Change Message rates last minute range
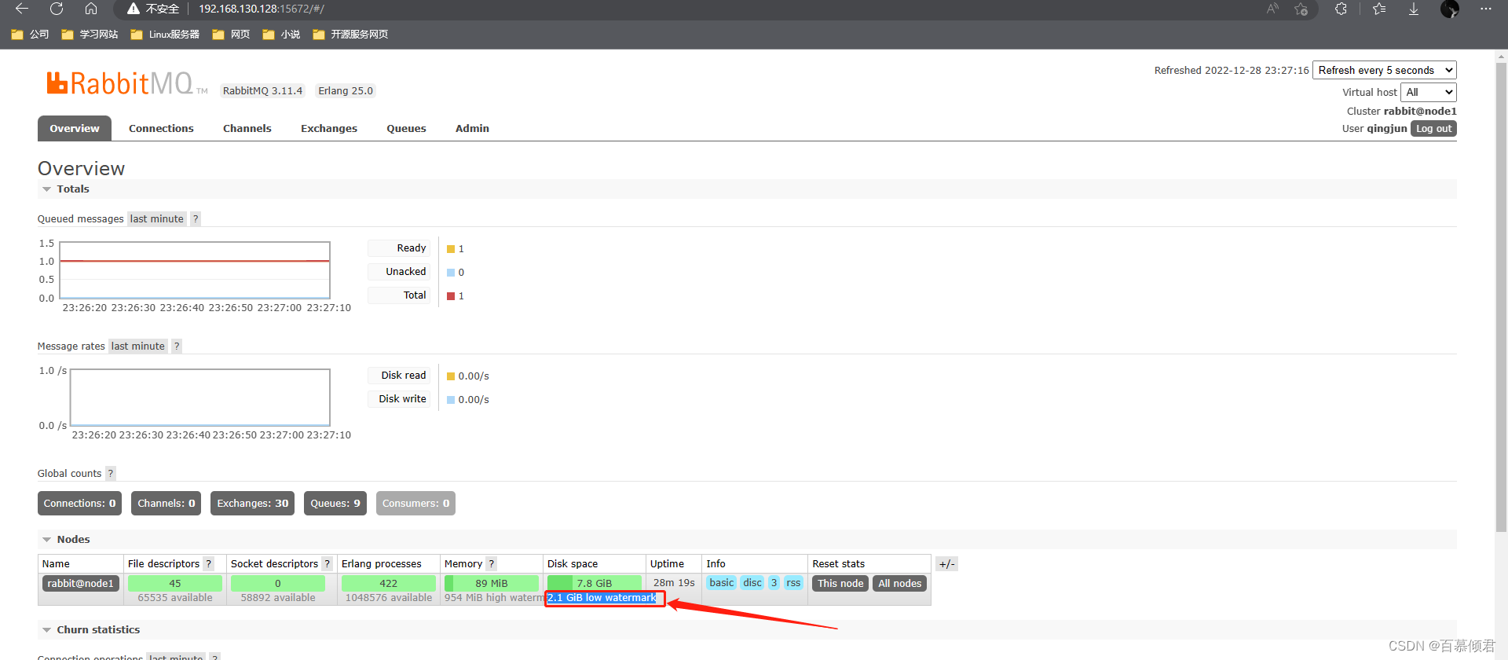 click(x=137, y=346)
